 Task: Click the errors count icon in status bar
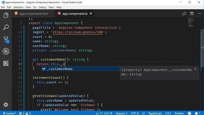pos(22,113)
